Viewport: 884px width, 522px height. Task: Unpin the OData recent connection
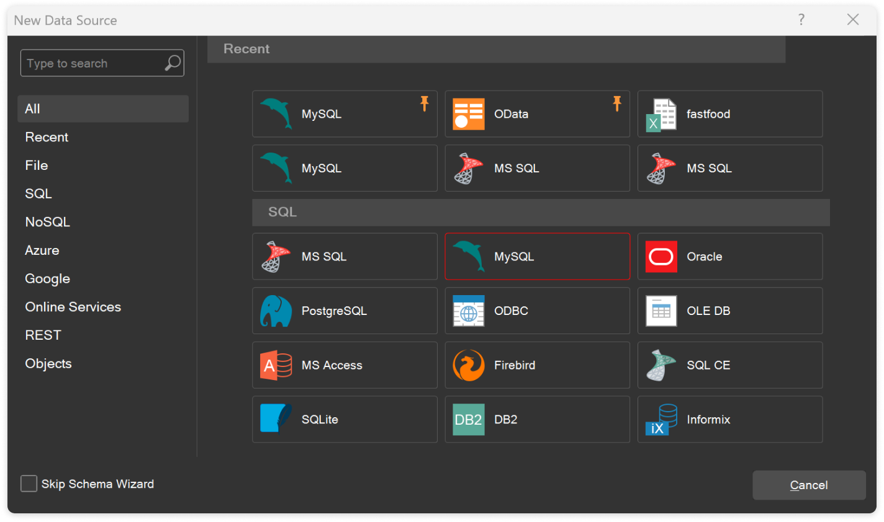pyautogui.click(x=617, y=104)
